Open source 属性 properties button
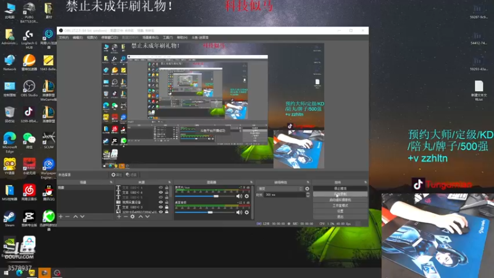The height and width of the screenshot is (278, 494). [116, 175]
